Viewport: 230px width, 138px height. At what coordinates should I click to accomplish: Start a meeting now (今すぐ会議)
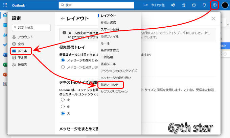(x=158, y=5)
